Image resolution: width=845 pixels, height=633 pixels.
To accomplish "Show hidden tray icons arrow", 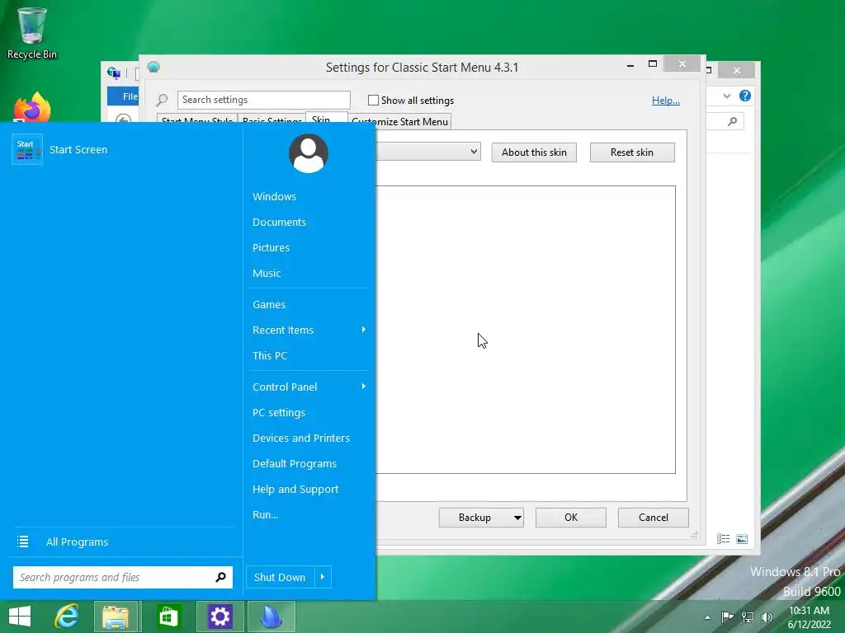I will point(707,617).
